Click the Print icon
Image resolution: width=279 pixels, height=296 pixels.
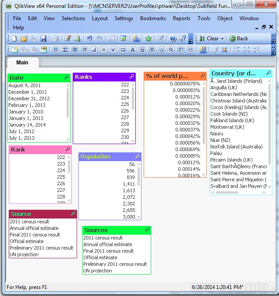55,39
